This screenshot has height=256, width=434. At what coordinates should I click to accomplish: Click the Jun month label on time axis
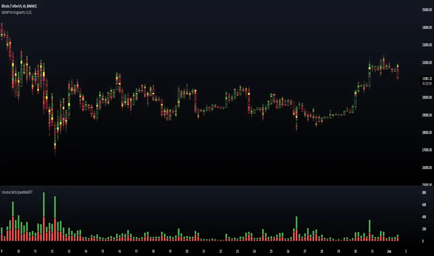click(389, 251)
